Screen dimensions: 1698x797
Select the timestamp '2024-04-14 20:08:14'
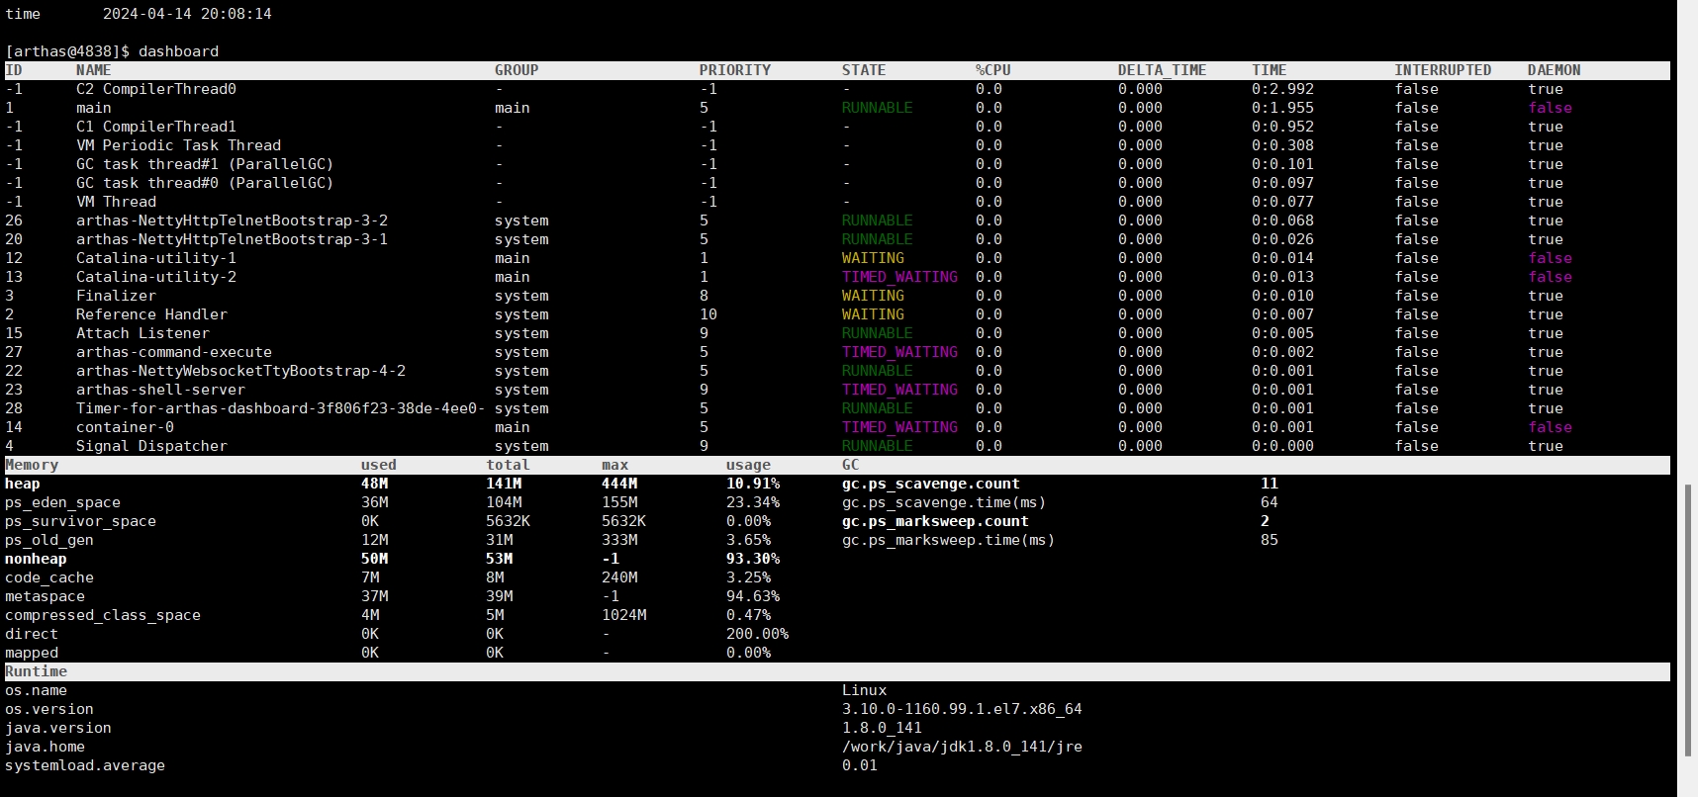(x=187, y=14)
